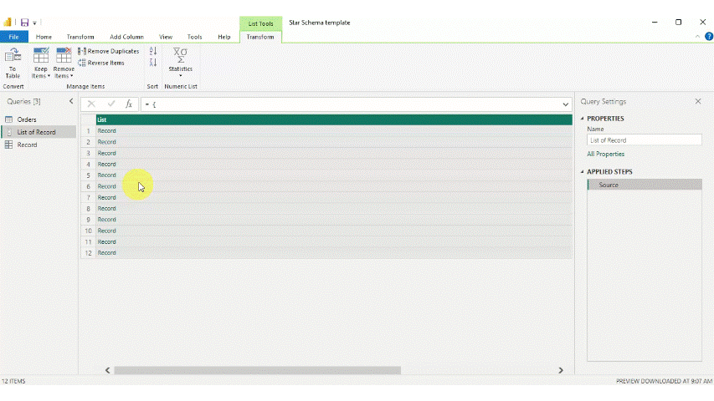The image size is (714, 401).
Task: Click the query Name input field
Action: tap(643, 140)
